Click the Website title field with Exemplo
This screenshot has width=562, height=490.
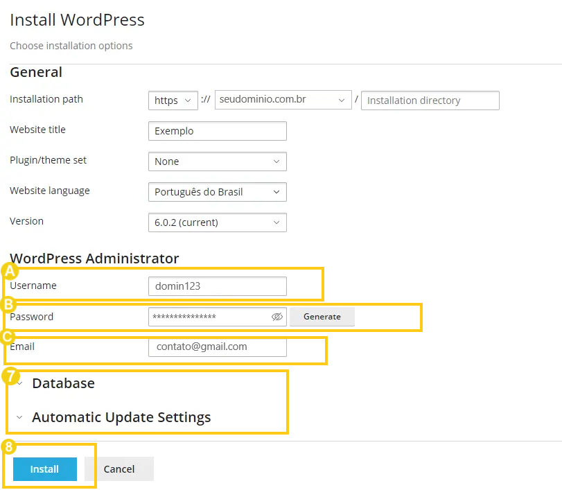[x=218, y=131]
